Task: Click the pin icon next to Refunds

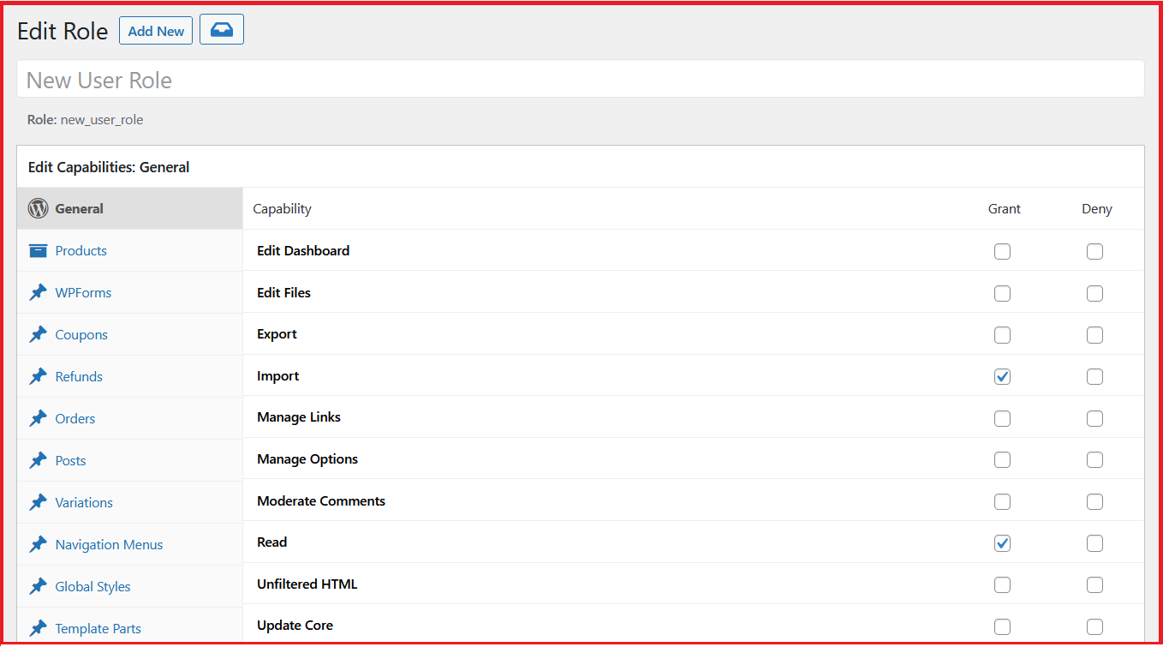Action: pyautogui.click(x=38, y=376)
